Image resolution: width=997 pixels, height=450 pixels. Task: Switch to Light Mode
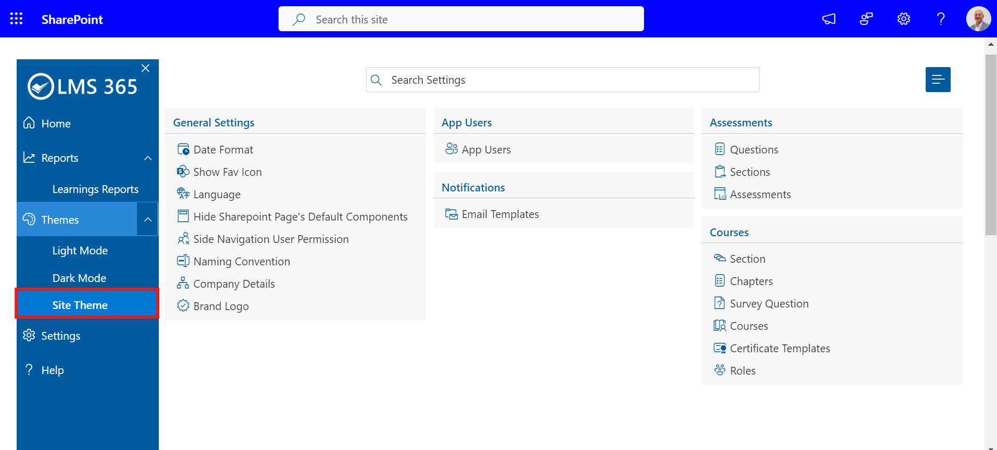click(x=80, y=251)
